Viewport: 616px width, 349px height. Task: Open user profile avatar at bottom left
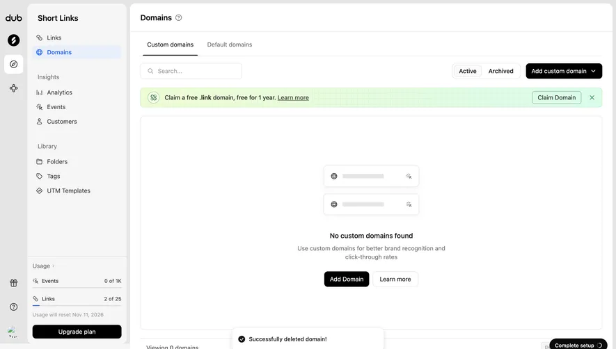pos(13,332)
